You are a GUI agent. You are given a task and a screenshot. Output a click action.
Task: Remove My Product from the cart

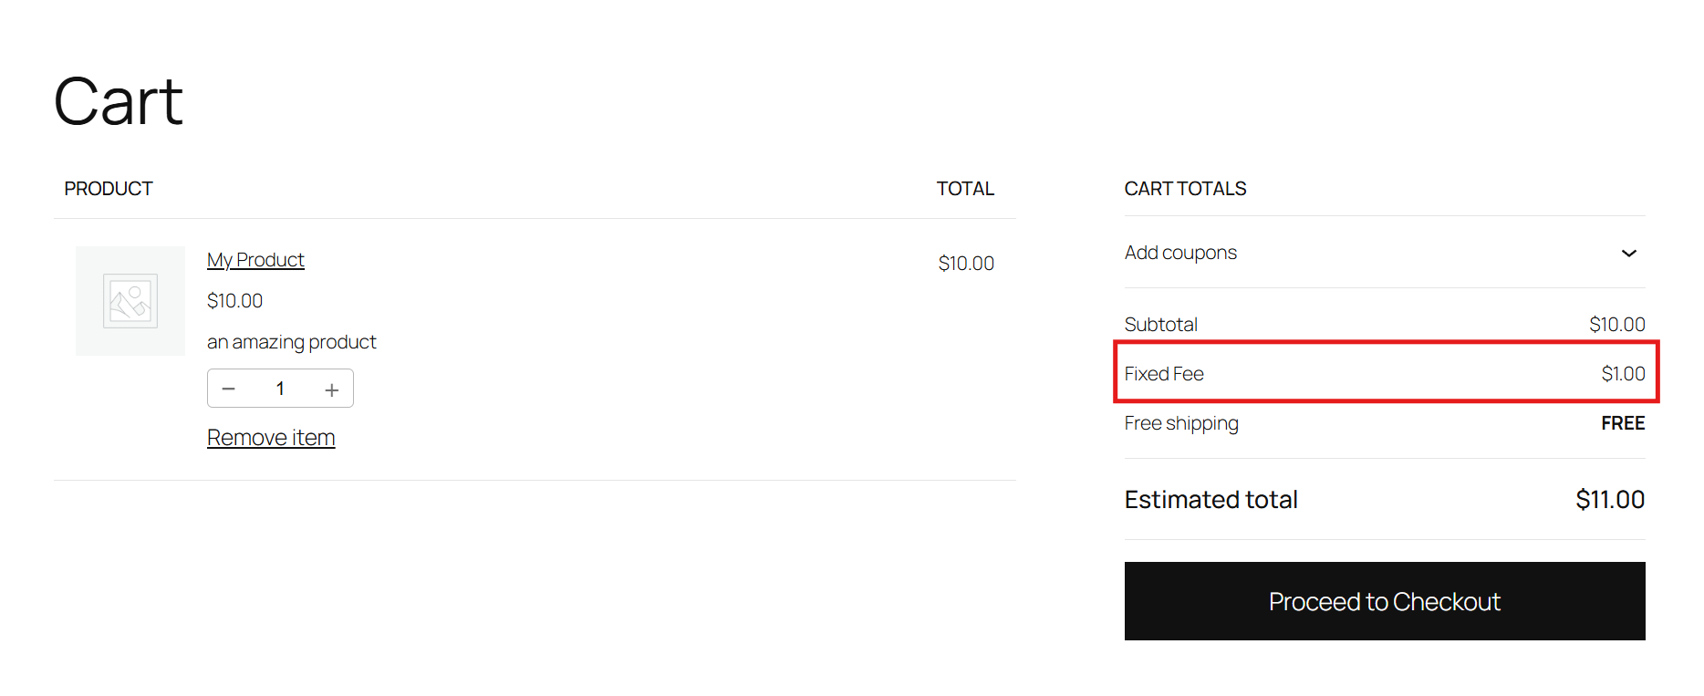pyautogui.click(x=271, y=437)
